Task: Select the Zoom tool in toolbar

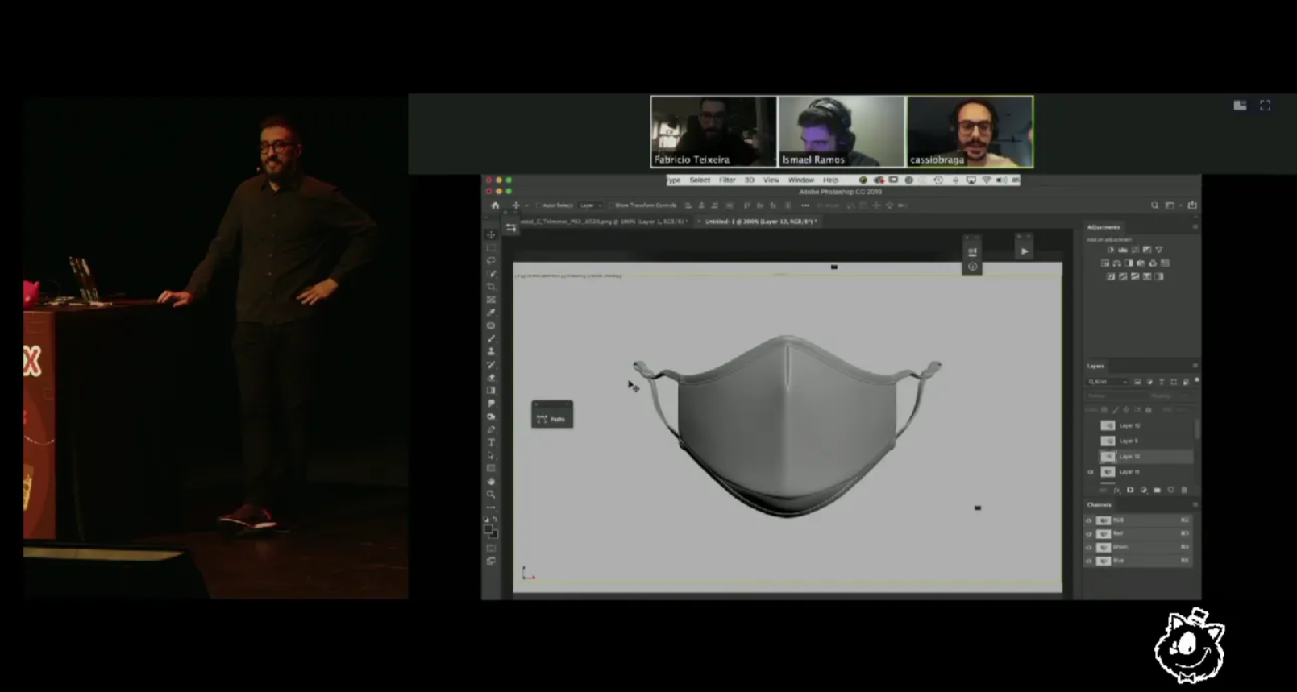Action: (x=491, y=494)
